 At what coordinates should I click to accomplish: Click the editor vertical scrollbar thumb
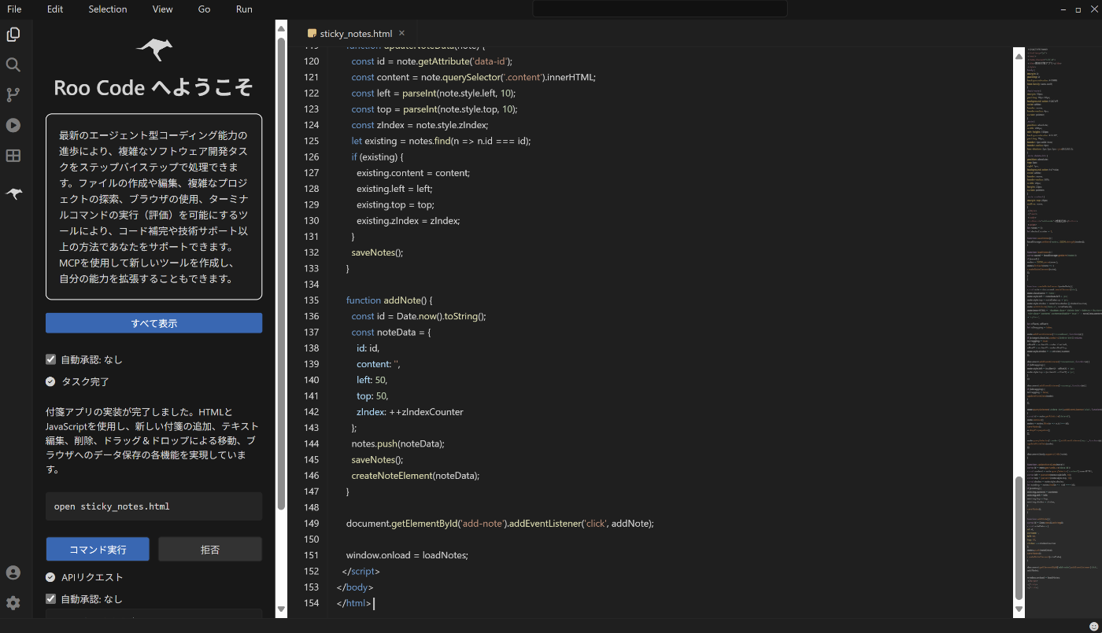1019,539
